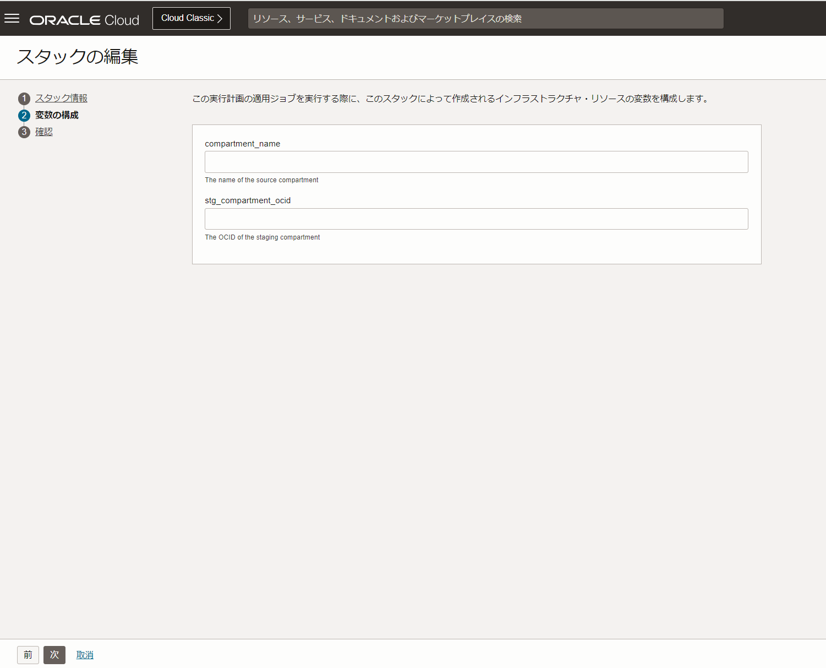
Task: Click the Oracle Cloud logo
Action: point(84,20)
